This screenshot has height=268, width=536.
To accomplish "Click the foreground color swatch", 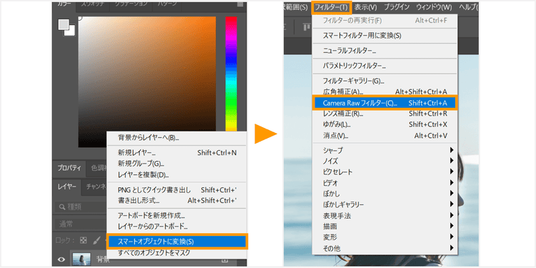I will pyautogui.click(x=63, y=24).
